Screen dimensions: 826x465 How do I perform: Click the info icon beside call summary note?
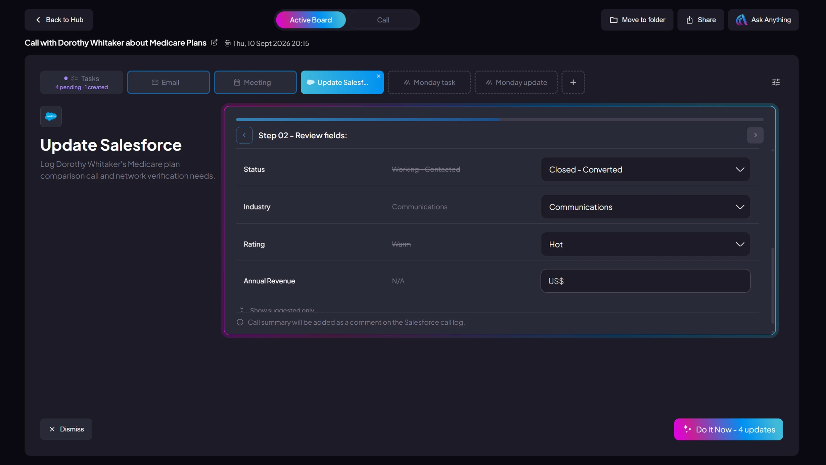click(x=240, y=322)
